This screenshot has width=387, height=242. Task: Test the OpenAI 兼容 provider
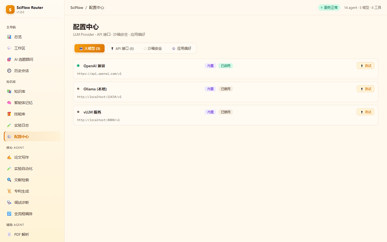[366, 66]
